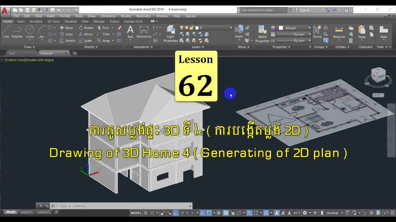
Task: Toggle Ortho mode in status bar
Action: pyautogui.click(x=175, y=213)
